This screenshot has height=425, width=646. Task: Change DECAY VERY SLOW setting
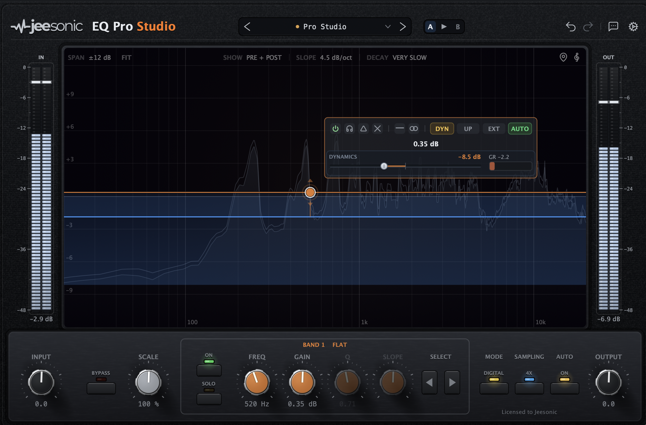[396, 58]
